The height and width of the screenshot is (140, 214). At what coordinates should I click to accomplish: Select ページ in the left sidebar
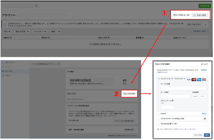coord(7,67)
